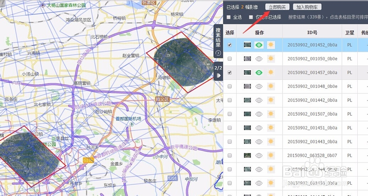Screen dimensions: 368x196
Task: Open thumbnail of 20150902_001507_0b0a
Action: [x=247, y=114]
